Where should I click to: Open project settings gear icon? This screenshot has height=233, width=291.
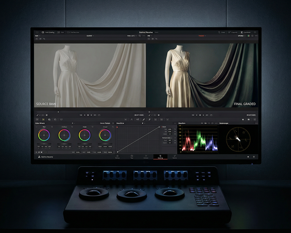[x=254, y=157]
